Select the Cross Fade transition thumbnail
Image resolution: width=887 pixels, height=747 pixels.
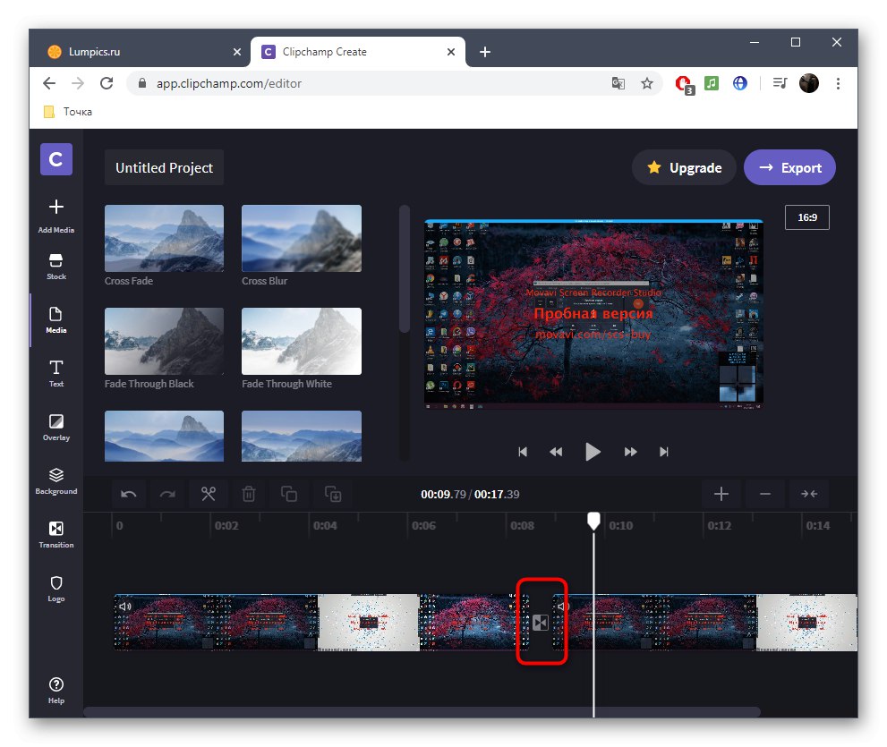[x=164, y=238]
